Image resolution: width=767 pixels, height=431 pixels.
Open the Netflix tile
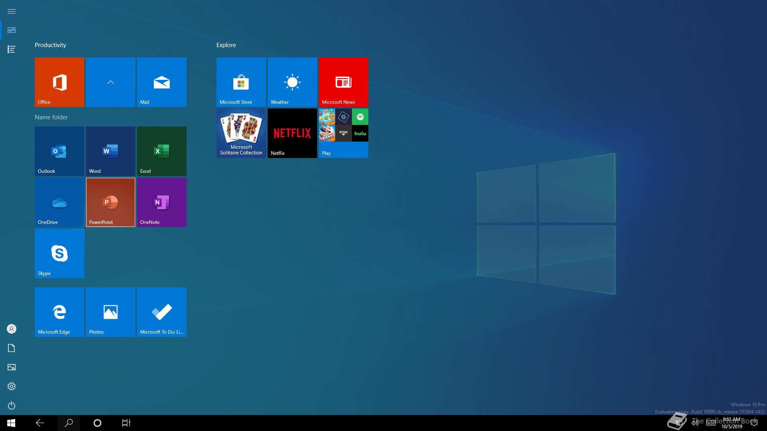pos(292,133)
